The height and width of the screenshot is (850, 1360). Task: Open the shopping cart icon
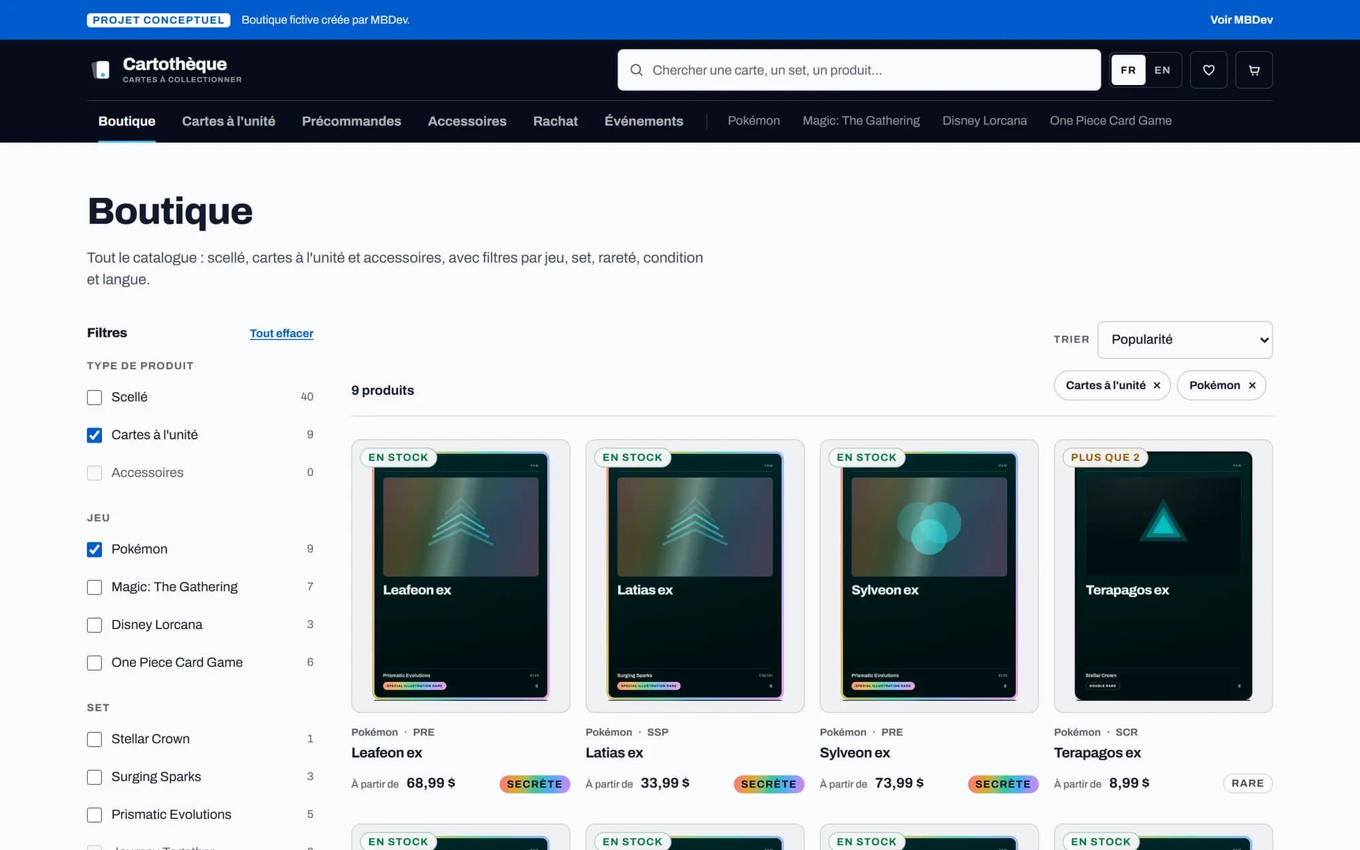(x=1254, y=70)
